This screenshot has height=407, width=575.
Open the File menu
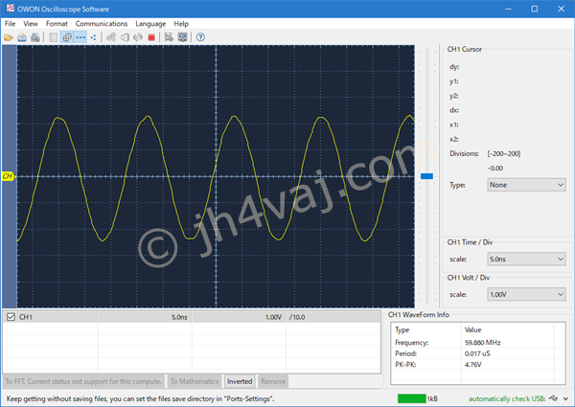(10, 24)
